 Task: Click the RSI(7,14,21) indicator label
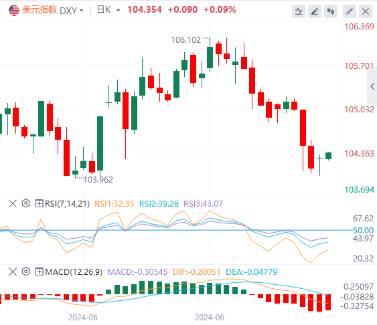pyautogui.click(x=68, y=204)
